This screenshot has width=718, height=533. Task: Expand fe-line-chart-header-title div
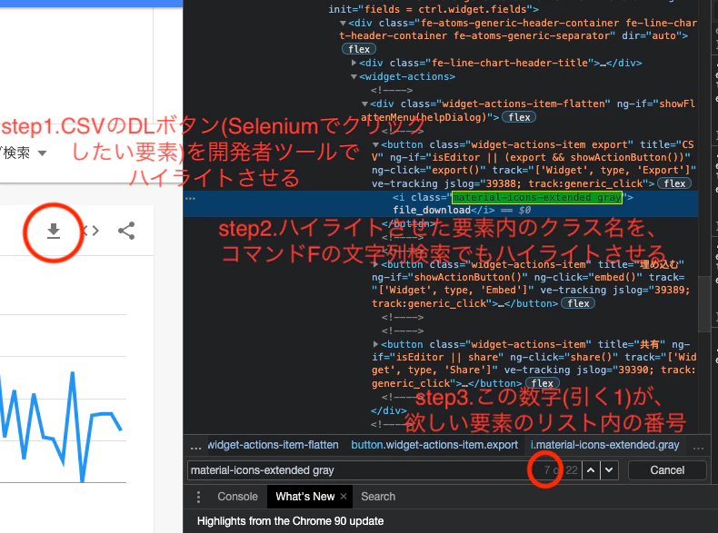(354, 63)
